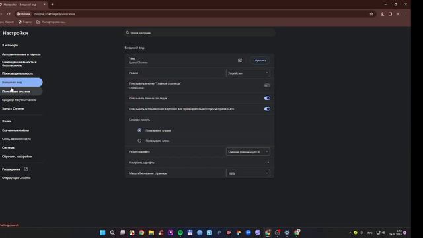Viewport: 423px width, 238px height.
Task: Open Расширения link in sidebar
Action: 11,169
